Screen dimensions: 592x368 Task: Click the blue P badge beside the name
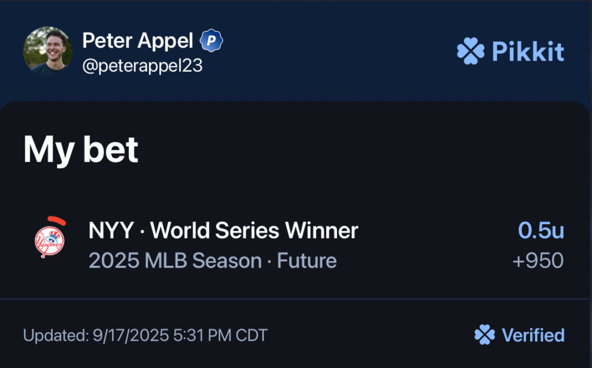(x=212, y=40)
